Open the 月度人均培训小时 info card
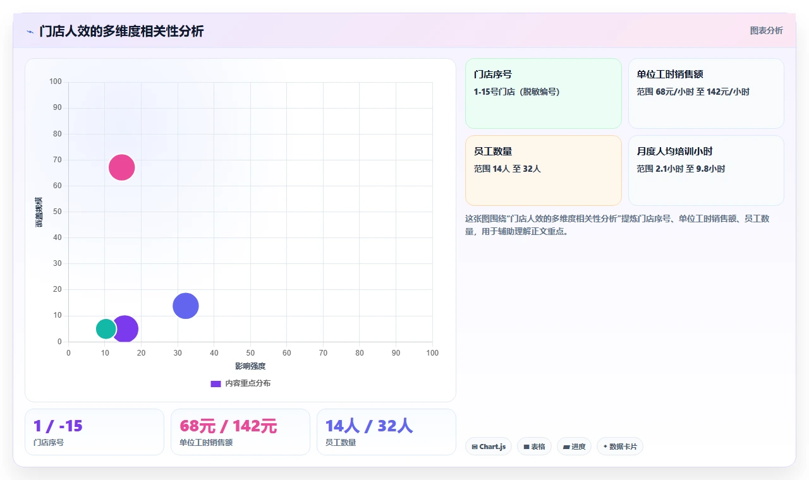The image size is (809, 480). 706,171
